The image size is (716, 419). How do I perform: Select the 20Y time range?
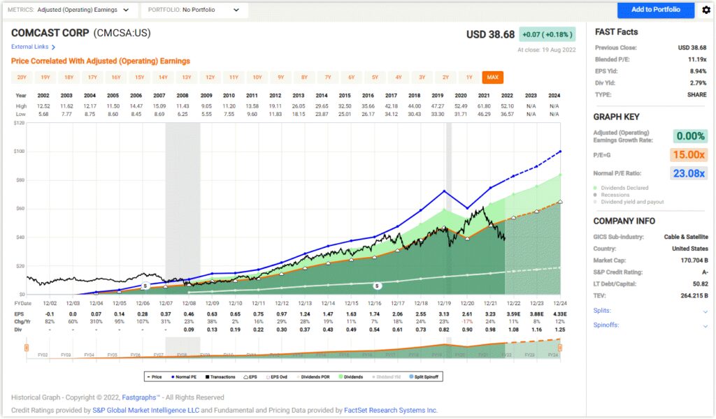(x=22, y=78)
